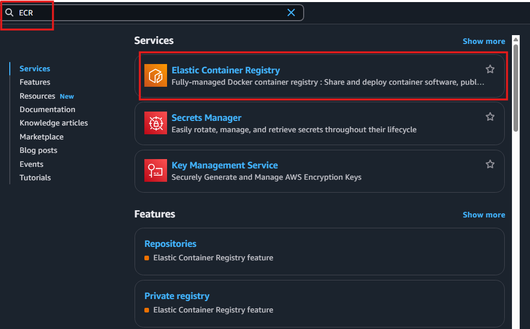Open the Repositories feature link
Screen dimensions: 530x329
(170, 244)
